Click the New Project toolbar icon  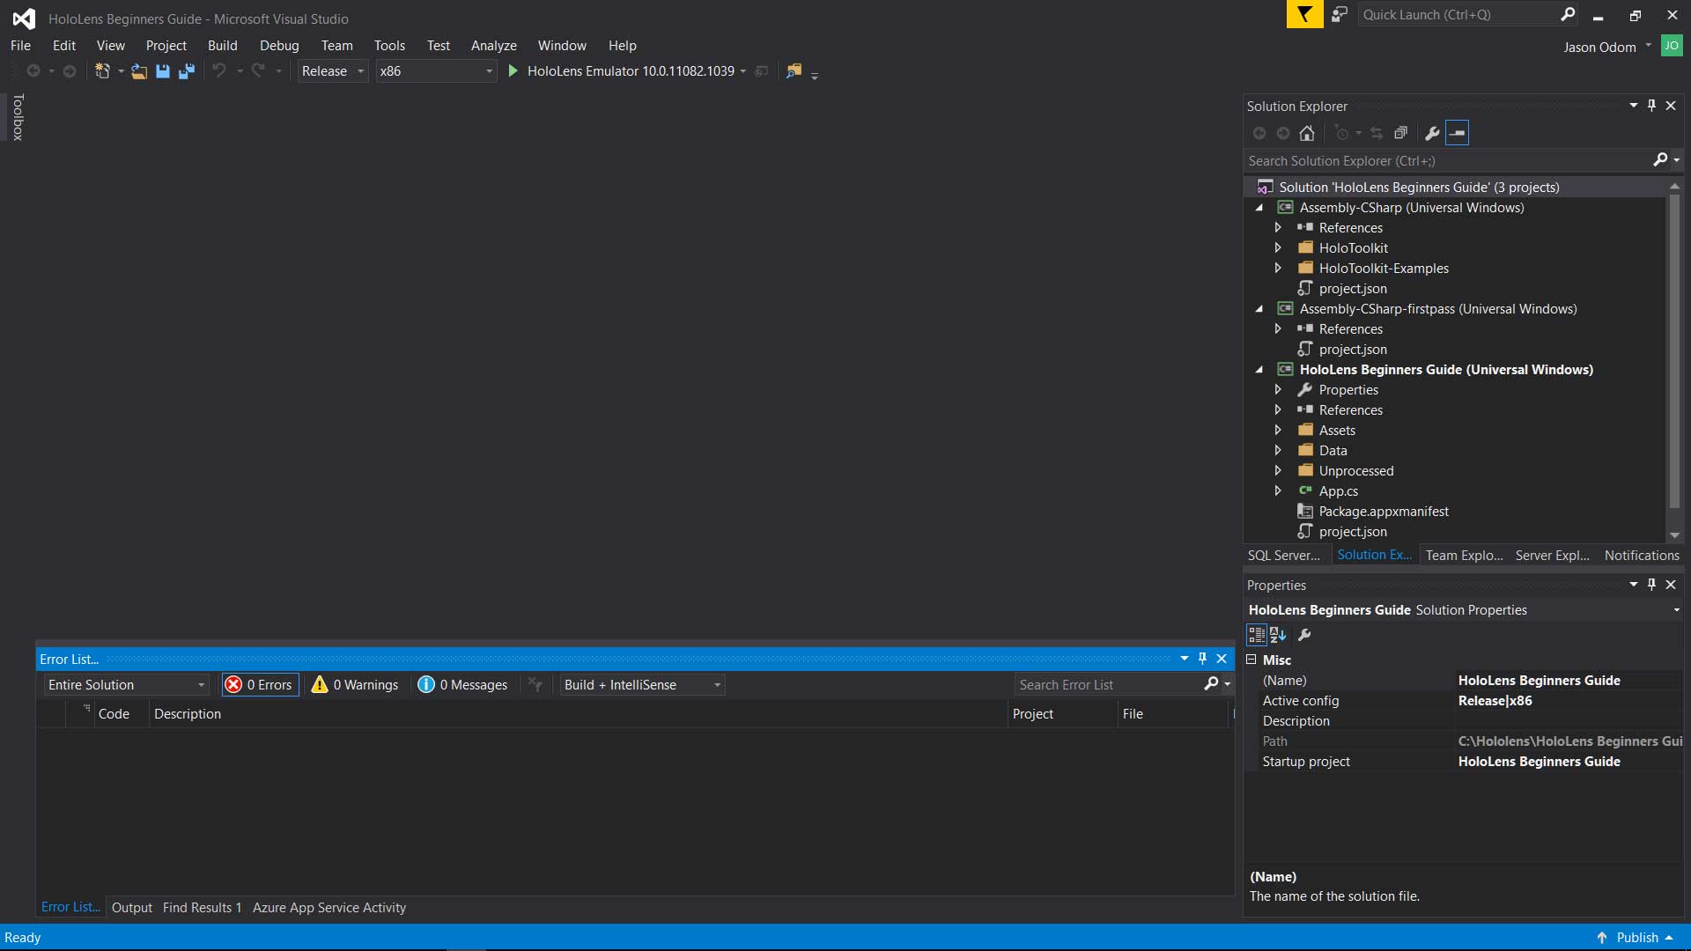103,71
